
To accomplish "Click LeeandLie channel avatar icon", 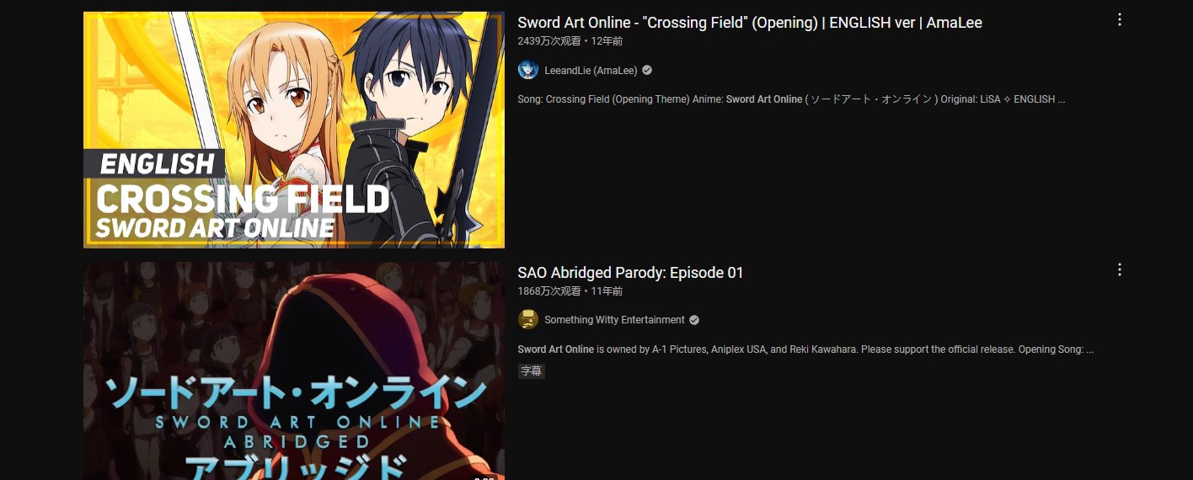I will 528,70.
